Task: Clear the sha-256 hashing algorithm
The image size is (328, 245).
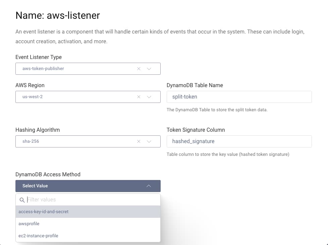Action: click(x=139, y=141)
